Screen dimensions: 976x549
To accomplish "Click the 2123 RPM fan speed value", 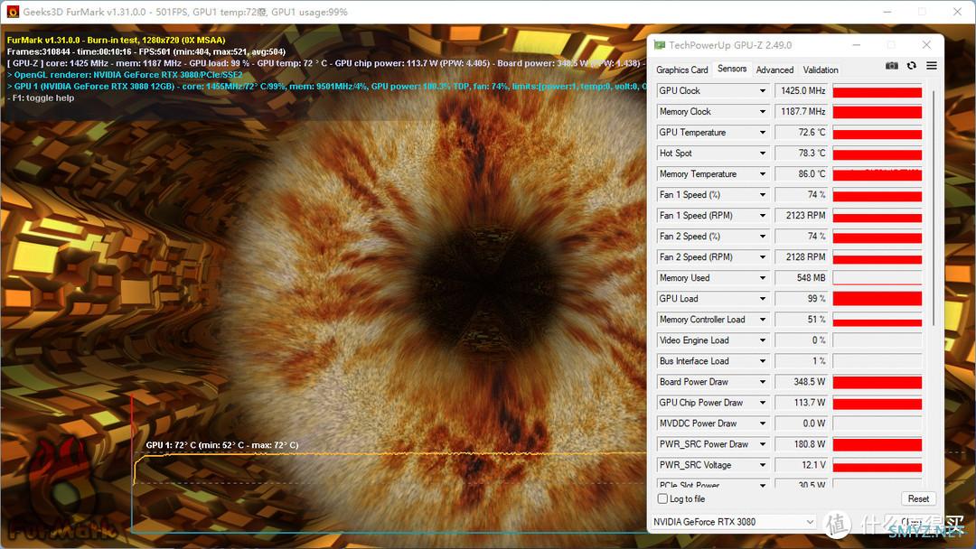I will point(802,216).
